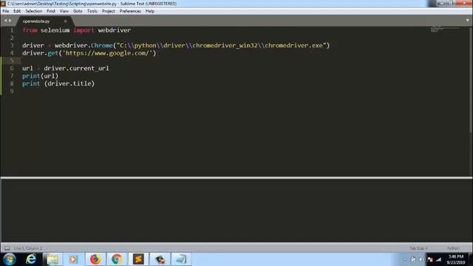Click the 'https://www.google.com/' string
This screenshot has height=266, width=473.
(107, 53)
